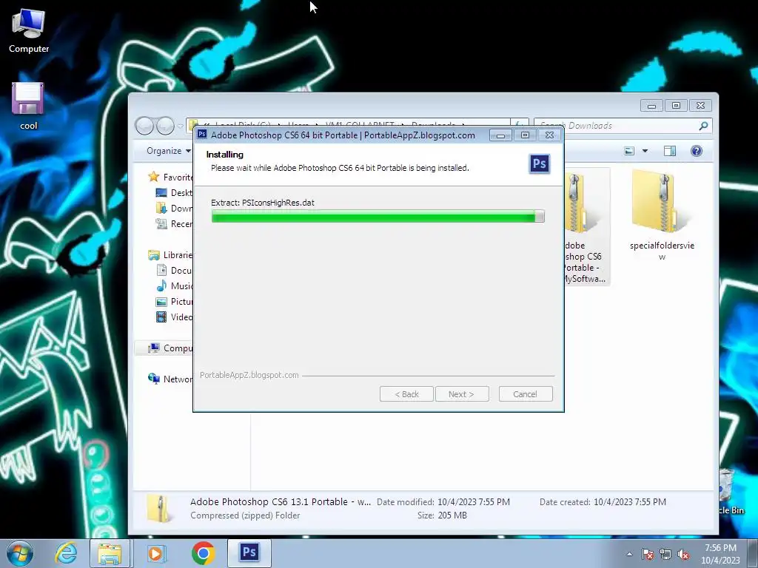Select the Adobe Photoshop CS6 Portable zip file
Viewport: 758px width, 568px height.
[586, 227]
